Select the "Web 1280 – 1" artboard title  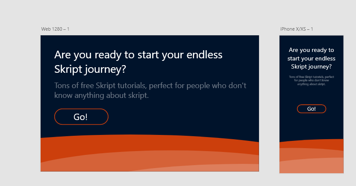(55, 29)
